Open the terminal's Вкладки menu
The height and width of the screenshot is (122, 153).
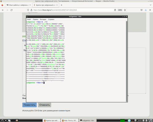tap(43, 19)
